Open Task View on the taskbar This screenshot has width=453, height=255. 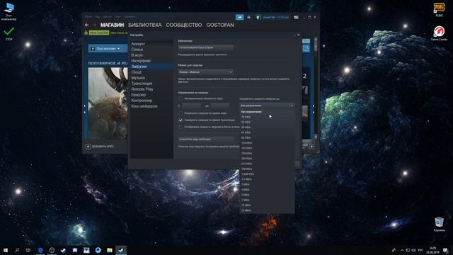point(28,250)
